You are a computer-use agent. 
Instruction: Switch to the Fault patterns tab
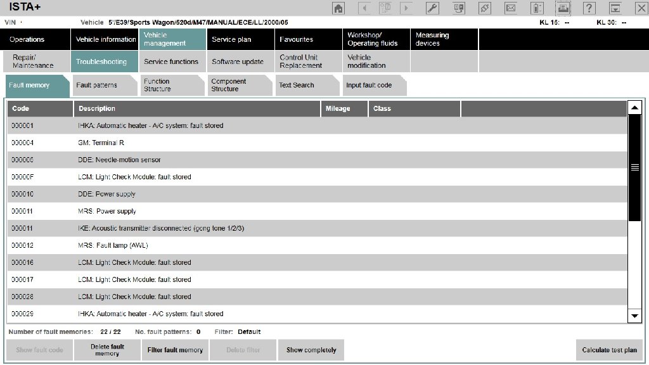point(105,86)
